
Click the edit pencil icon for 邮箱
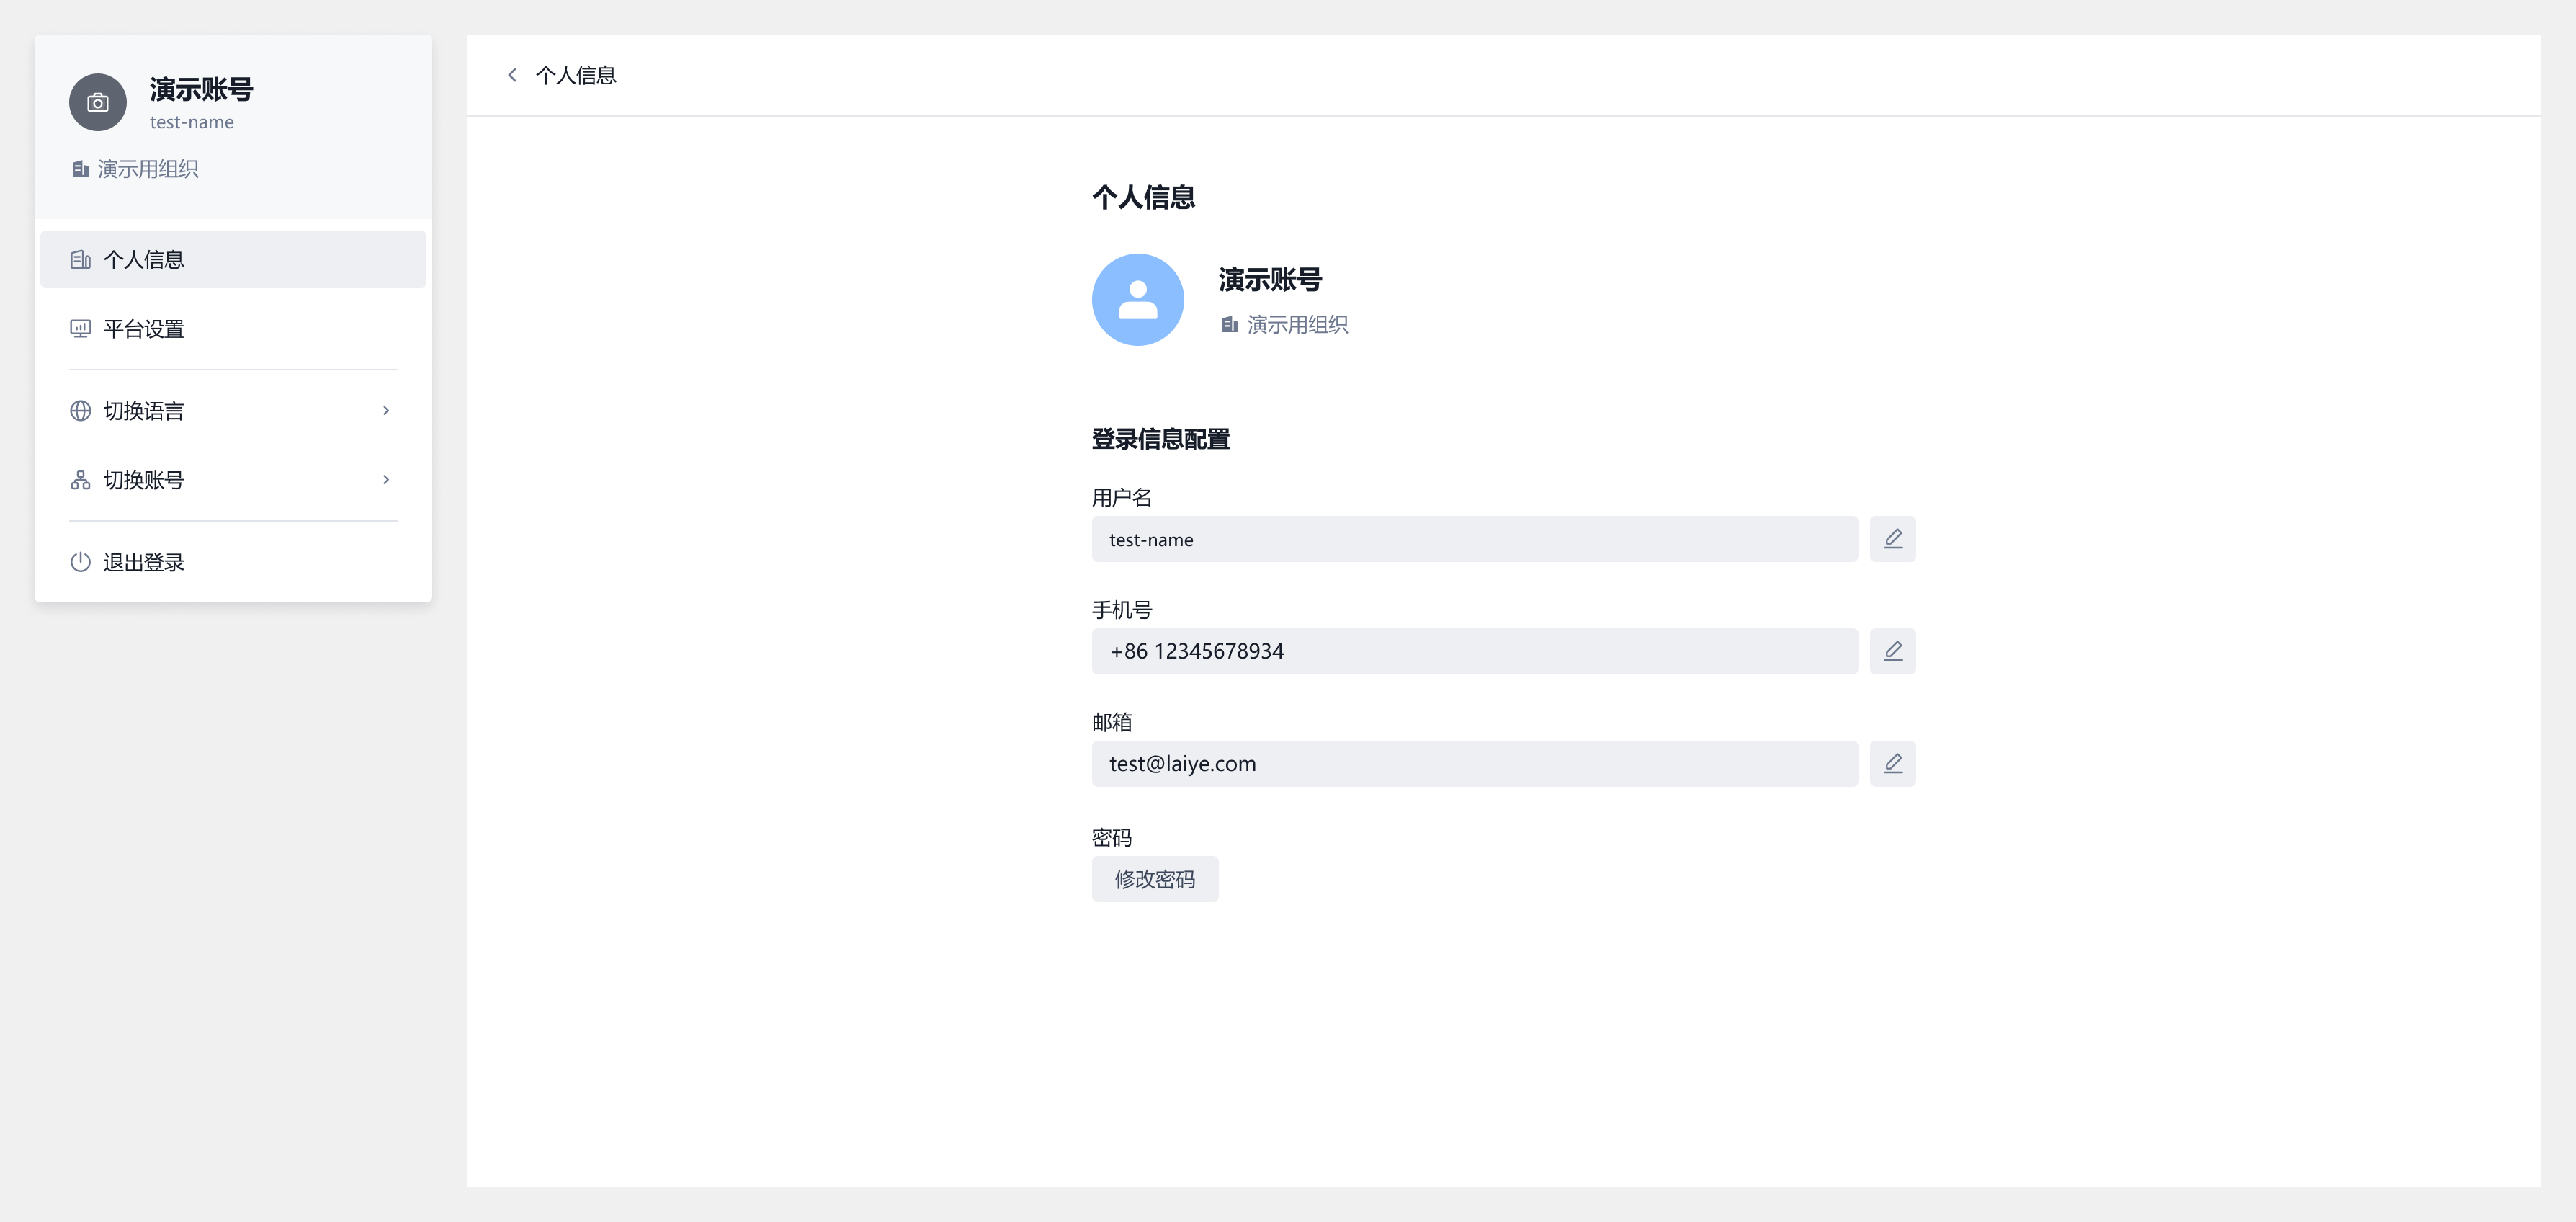pos(1892,763)
